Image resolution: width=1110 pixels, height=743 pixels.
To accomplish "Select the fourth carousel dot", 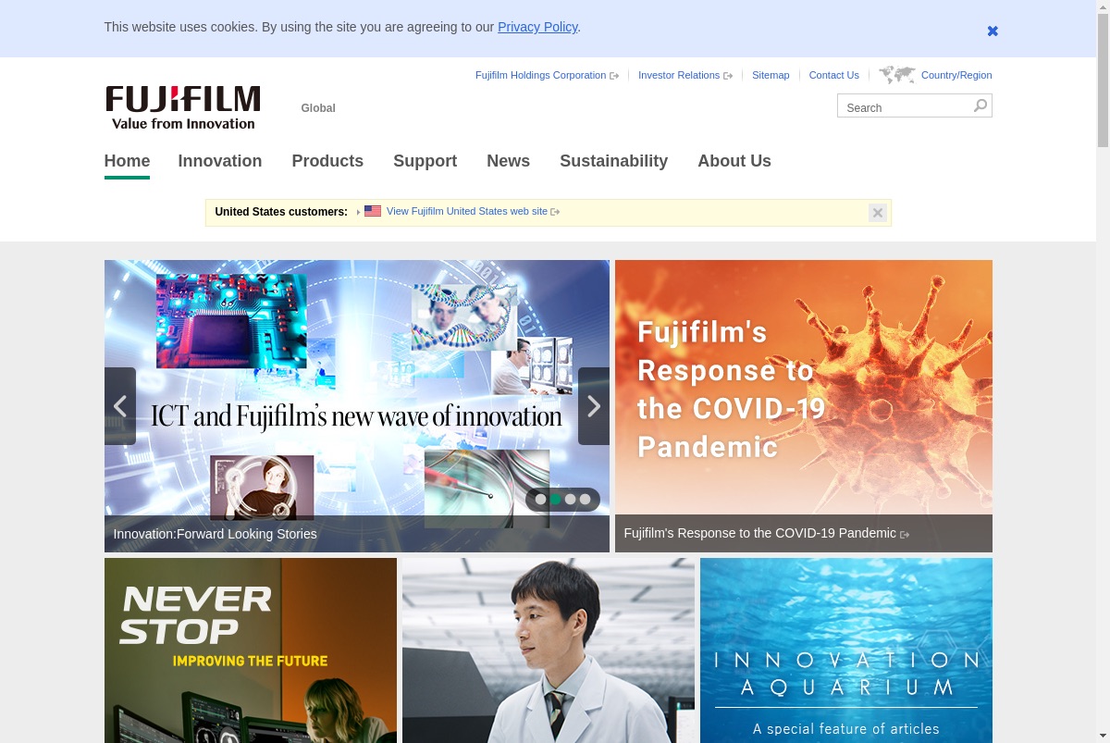I will click(586, 500).
